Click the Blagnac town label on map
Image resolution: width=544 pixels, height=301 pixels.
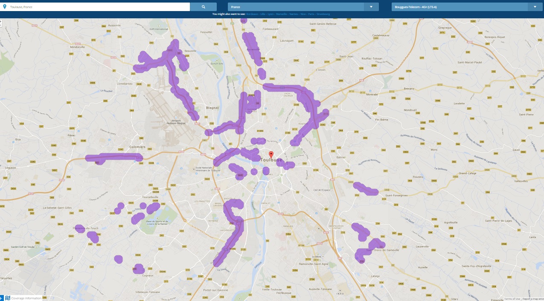[212, 108]
